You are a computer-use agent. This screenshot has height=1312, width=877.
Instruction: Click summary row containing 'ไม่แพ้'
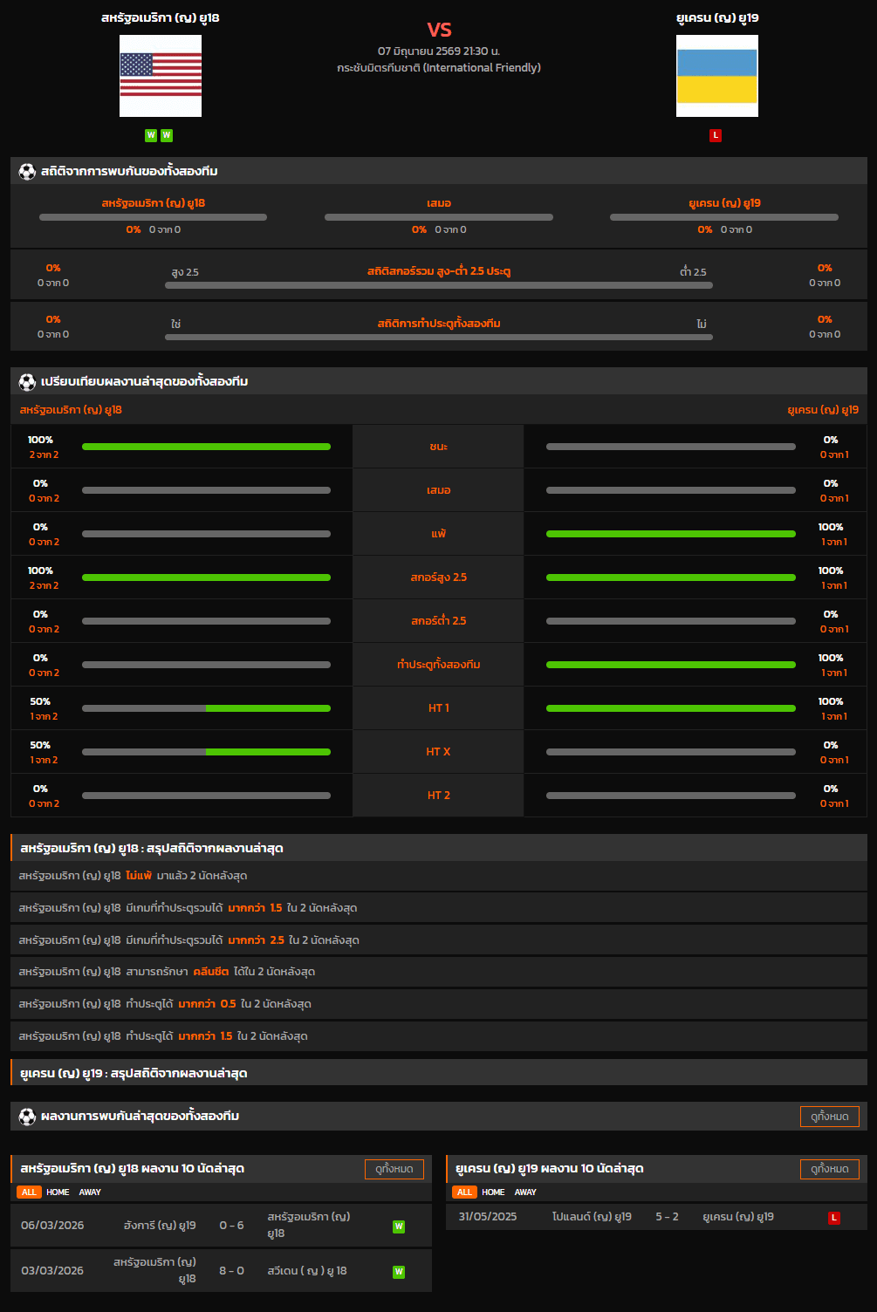(439, 876)
